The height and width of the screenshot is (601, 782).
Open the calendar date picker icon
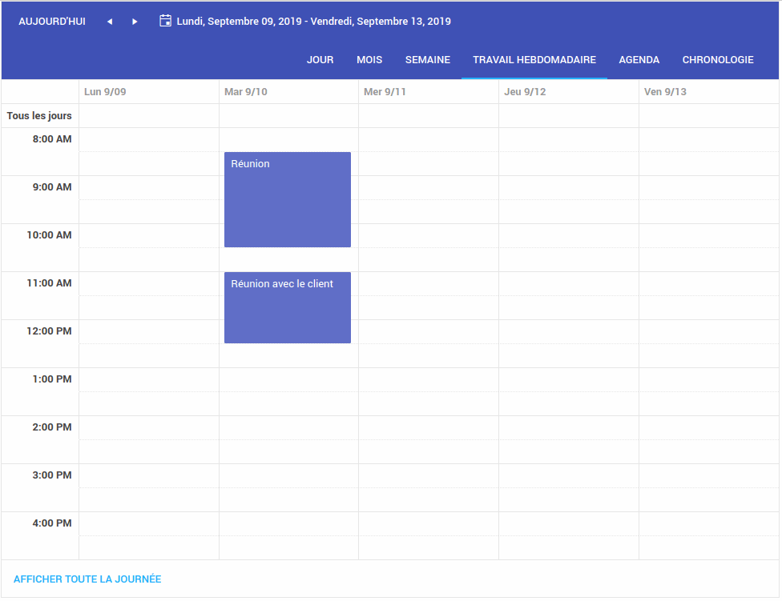pos(165,21)
